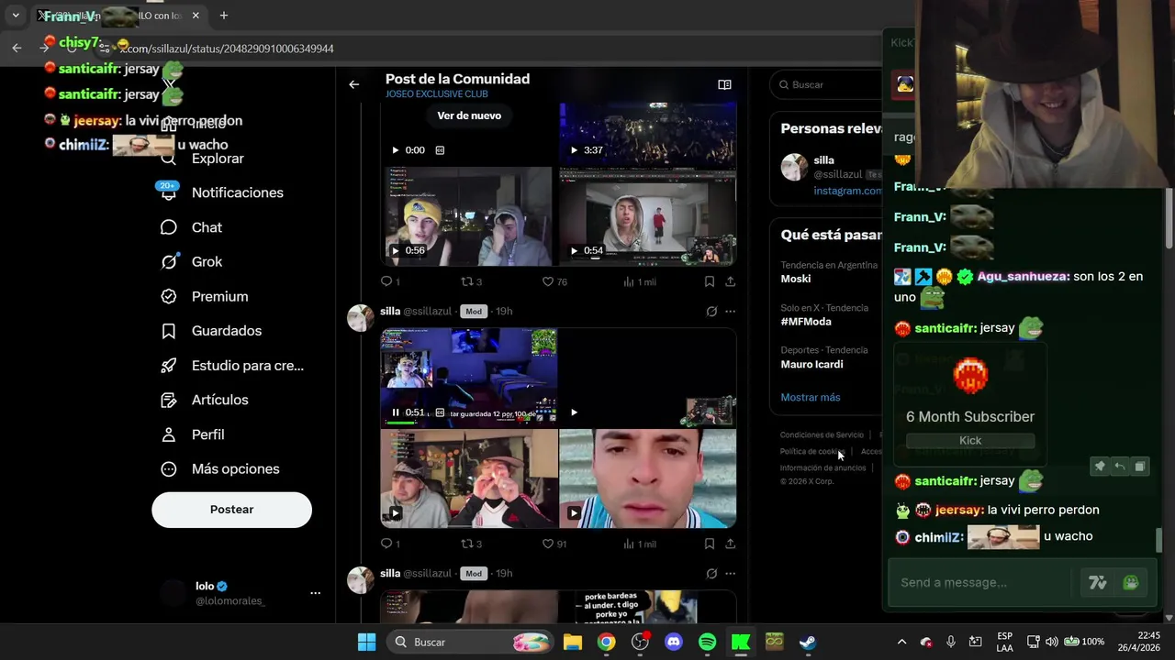Click the Postear button
Image resolution: width=1175 pixels, height=660 pixels.
coord(231,510)
